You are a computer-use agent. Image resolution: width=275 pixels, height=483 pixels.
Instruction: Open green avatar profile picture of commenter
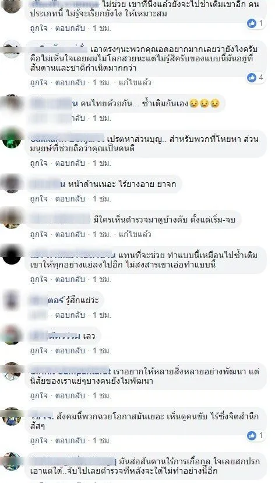click(x=12, y=139)
